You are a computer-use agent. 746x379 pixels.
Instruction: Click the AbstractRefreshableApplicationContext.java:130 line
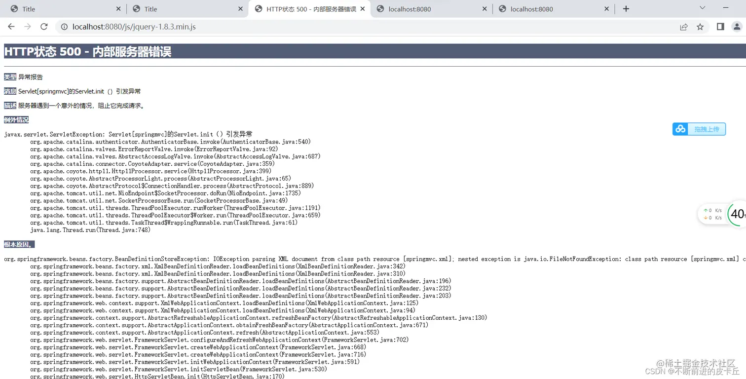[259, 318]
